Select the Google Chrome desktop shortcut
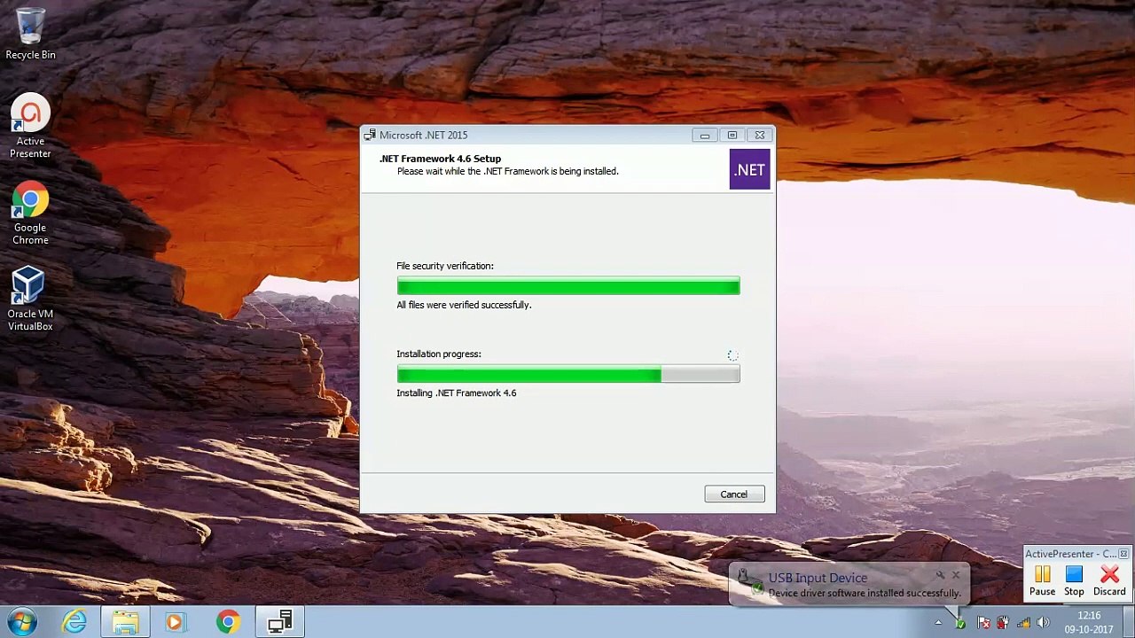The image size is (1135, 638). (30, 214)
